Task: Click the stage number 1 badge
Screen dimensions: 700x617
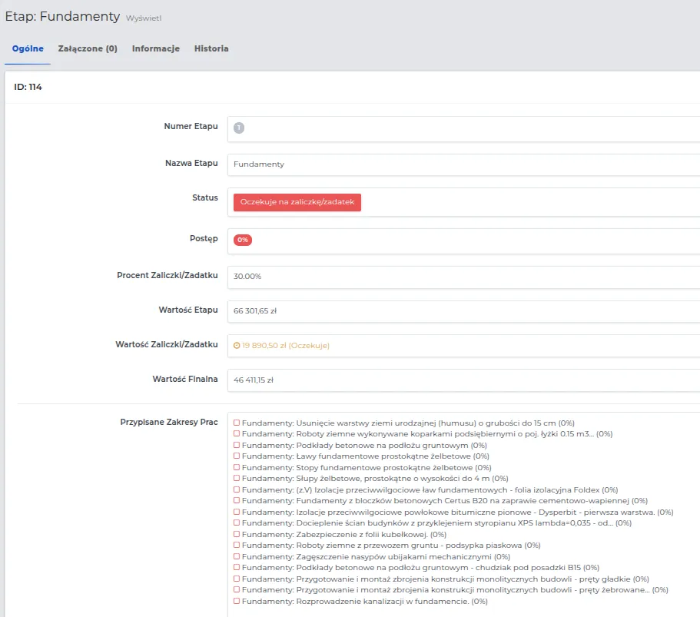Action: pyautogui.click(x=239, y=128)
